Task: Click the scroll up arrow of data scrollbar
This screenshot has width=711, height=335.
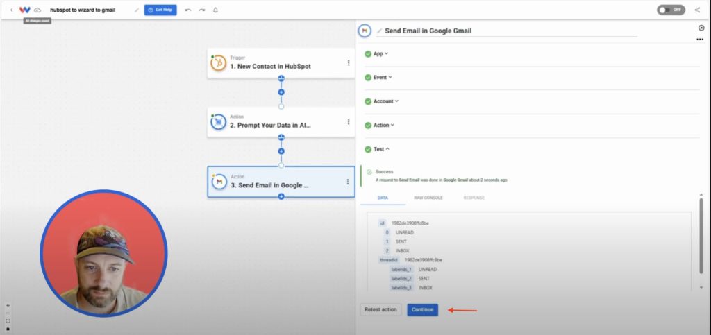Action: [x=701, y=195]
